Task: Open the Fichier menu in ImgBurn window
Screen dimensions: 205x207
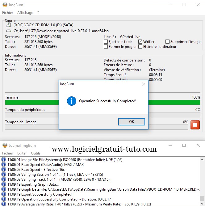Action: coord(8,13)
